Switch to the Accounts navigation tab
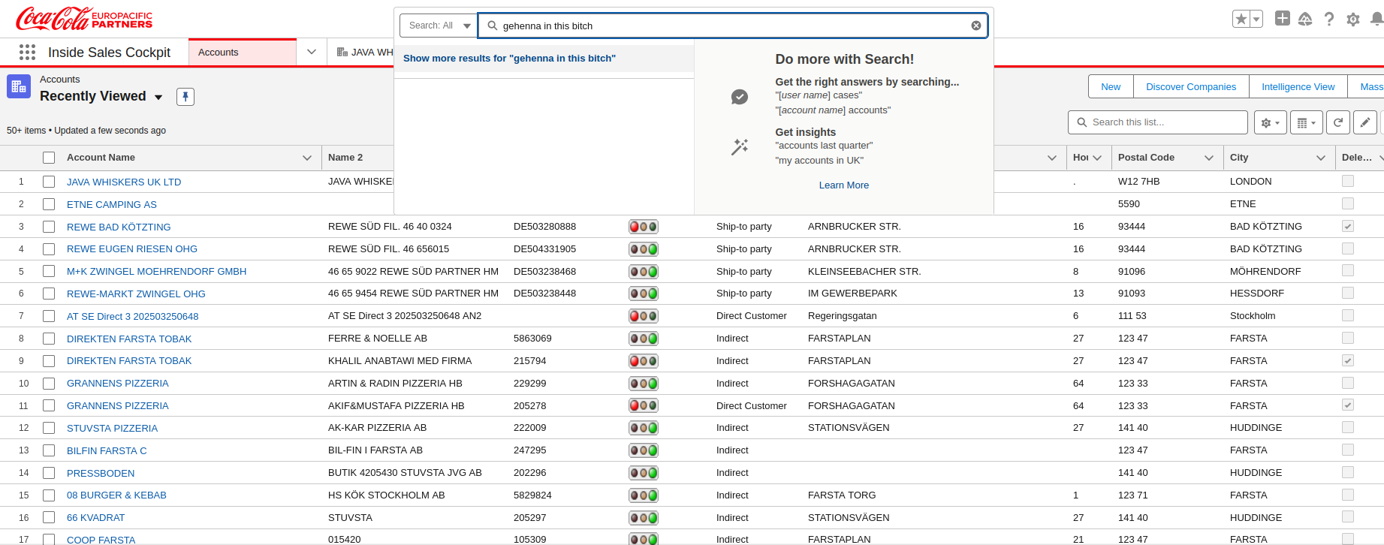 click(242, 52)
